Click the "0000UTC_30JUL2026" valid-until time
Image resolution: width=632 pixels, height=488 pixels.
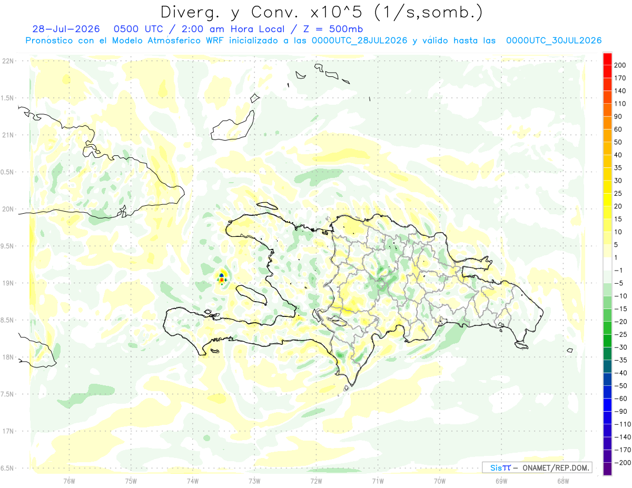pyautogui.click(x=554, y=41)
